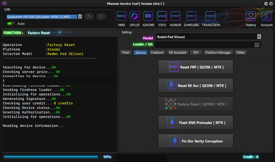Select the XIAOMI brand icon
This screenshot has width=275, height=162.
click(x=148, y=16)
